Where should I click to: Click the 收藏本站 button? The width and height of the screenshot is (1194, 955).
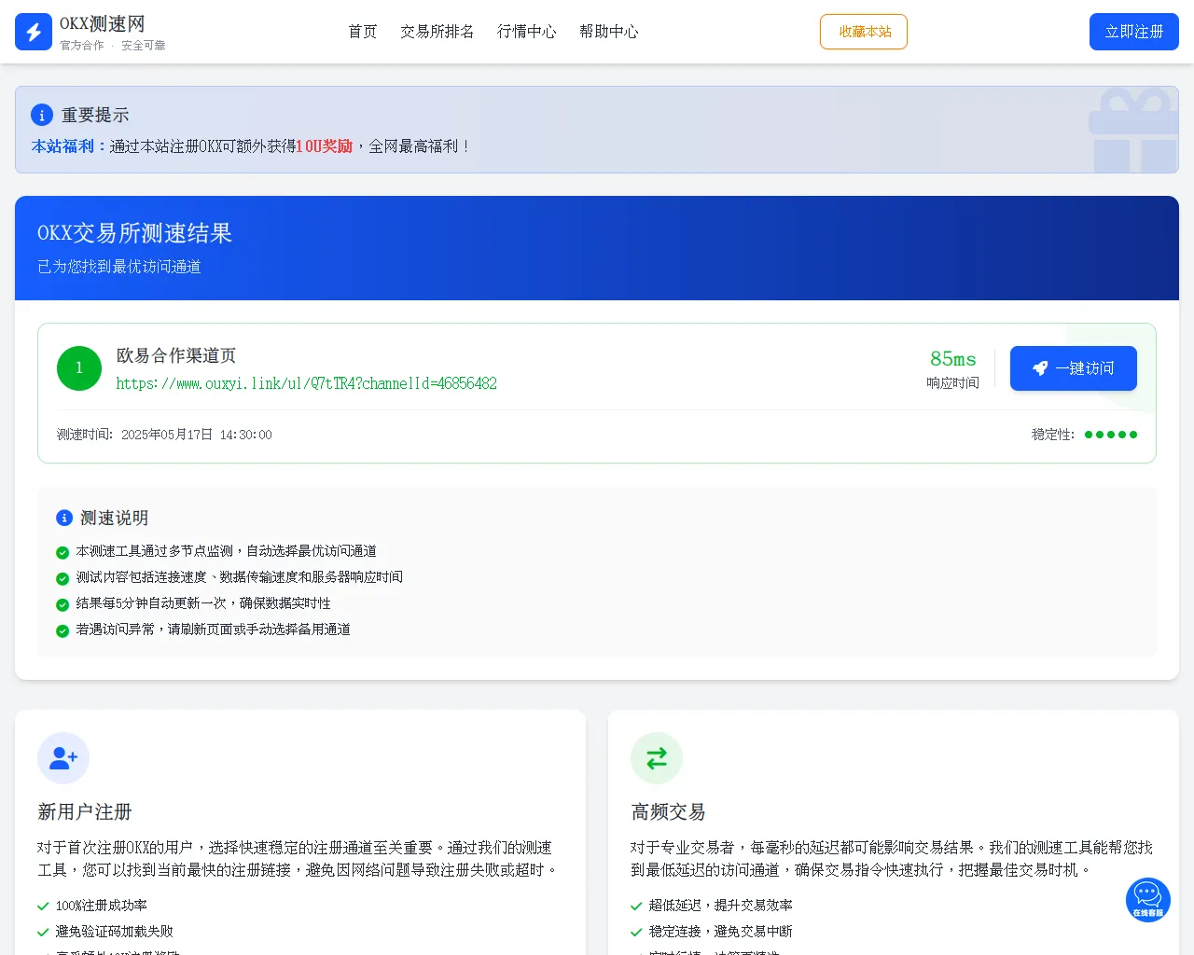tap(864, 32)
